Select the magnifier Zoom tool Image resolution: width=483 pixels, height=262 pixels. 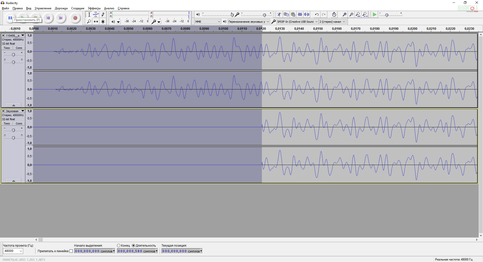click(89, 22)
